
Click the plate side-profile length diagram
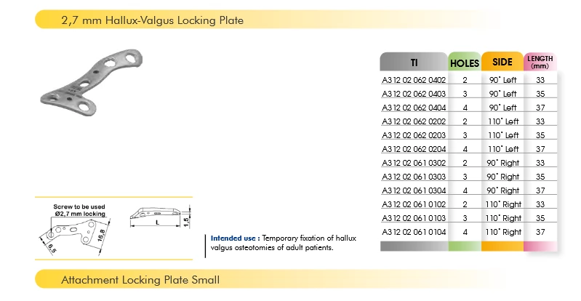click(x=160, y=217)
